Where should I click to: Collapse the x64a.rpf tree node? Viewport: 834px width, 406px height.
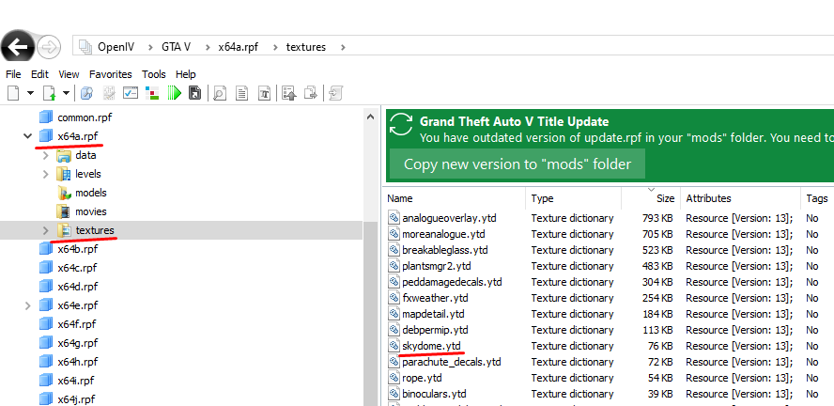(x=27, y=136)
